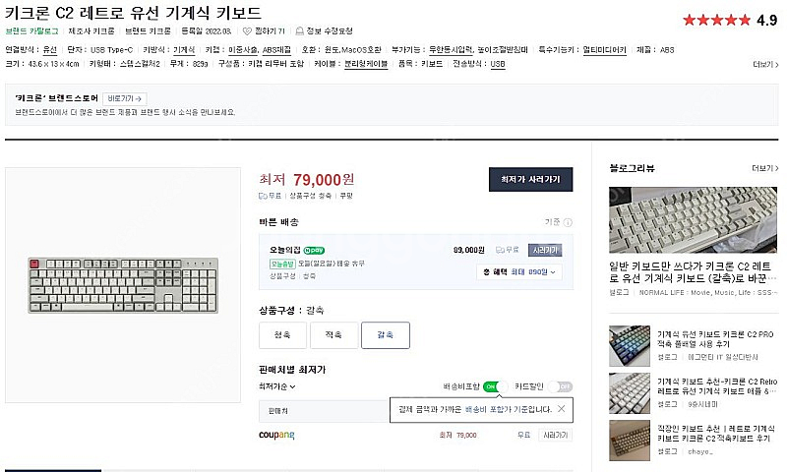Click the Npay badge beside 오늘의집

(x=314, y=251)
